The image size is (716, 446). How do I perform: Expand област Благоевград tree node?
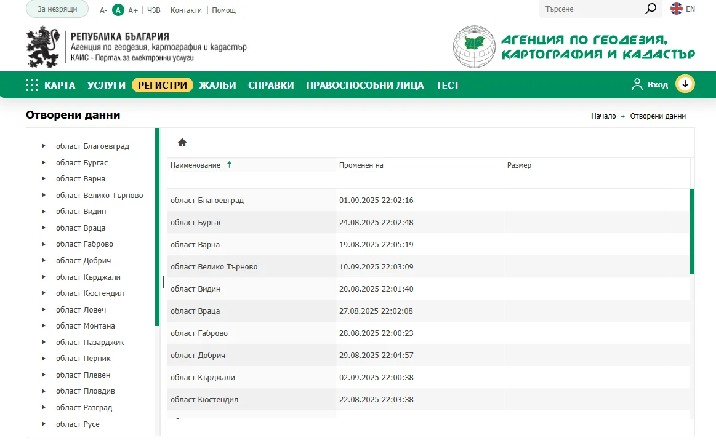44,146
